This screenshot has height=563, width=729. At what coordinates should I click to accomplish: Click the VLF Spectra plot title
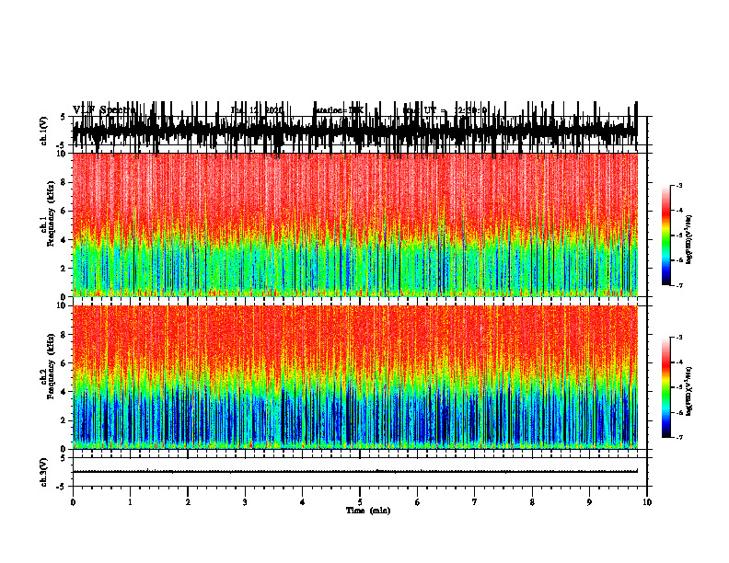[105, 110]
